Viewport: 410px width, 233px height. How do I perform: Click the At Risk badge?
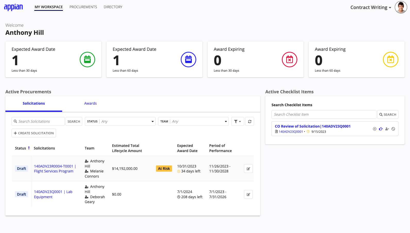pyautogui.click(x=164, y=169)
